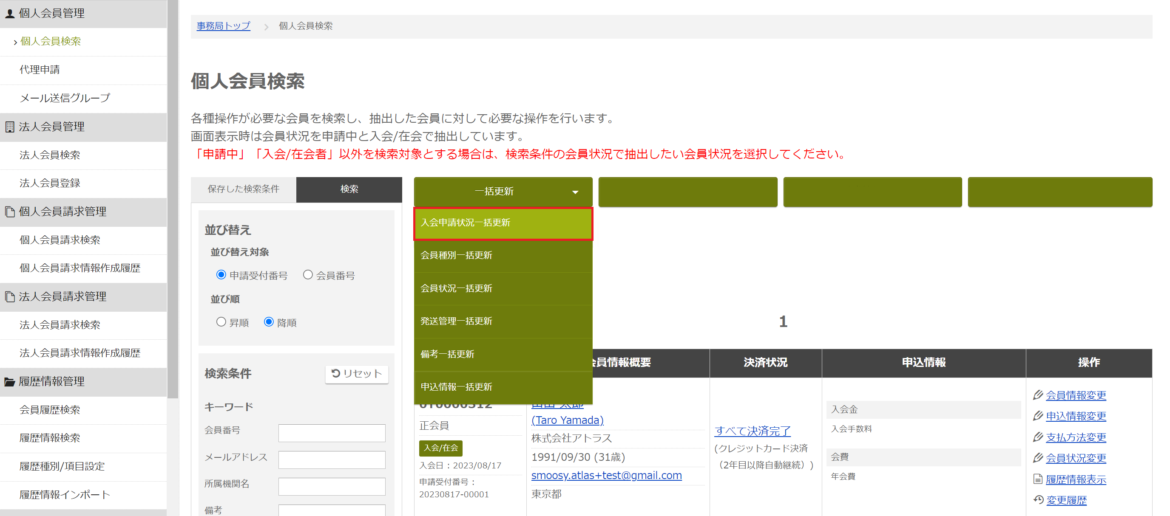
Task: Click the 操作 column header
Action: 1089,363
